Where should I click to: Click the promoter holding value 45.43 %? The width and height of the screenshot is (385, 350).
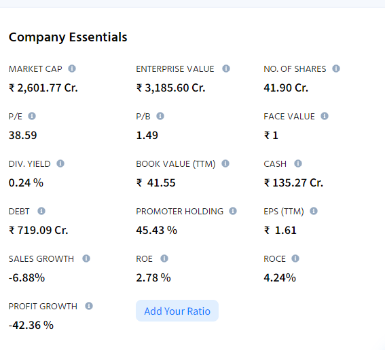[x=157, y=231]
